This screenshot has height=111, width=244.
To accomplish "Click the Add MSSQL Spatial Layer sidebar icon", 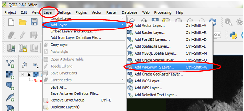I will (10, 108).
